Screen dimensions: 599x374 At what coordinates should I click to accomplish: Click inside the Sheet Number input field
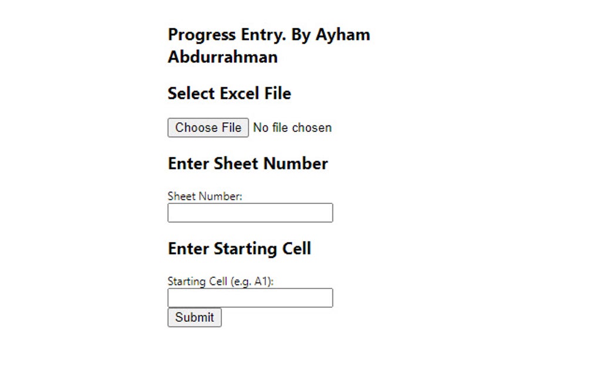click(250, 212)
